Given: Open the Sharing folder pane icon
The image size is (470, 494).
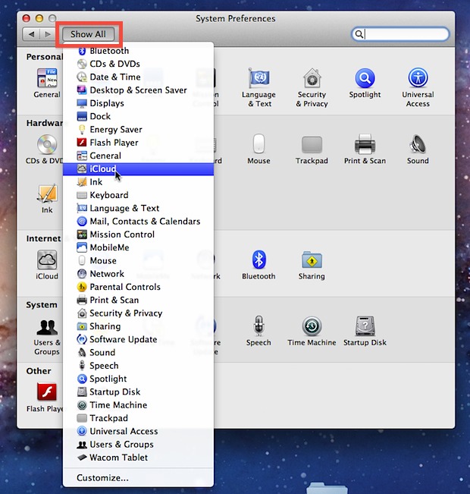Looking at the screenshot, I should (x=312, y=260).
